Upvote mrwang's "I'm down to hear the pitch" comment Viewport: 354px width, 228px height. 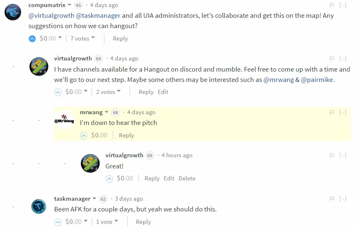coord(84,136)
